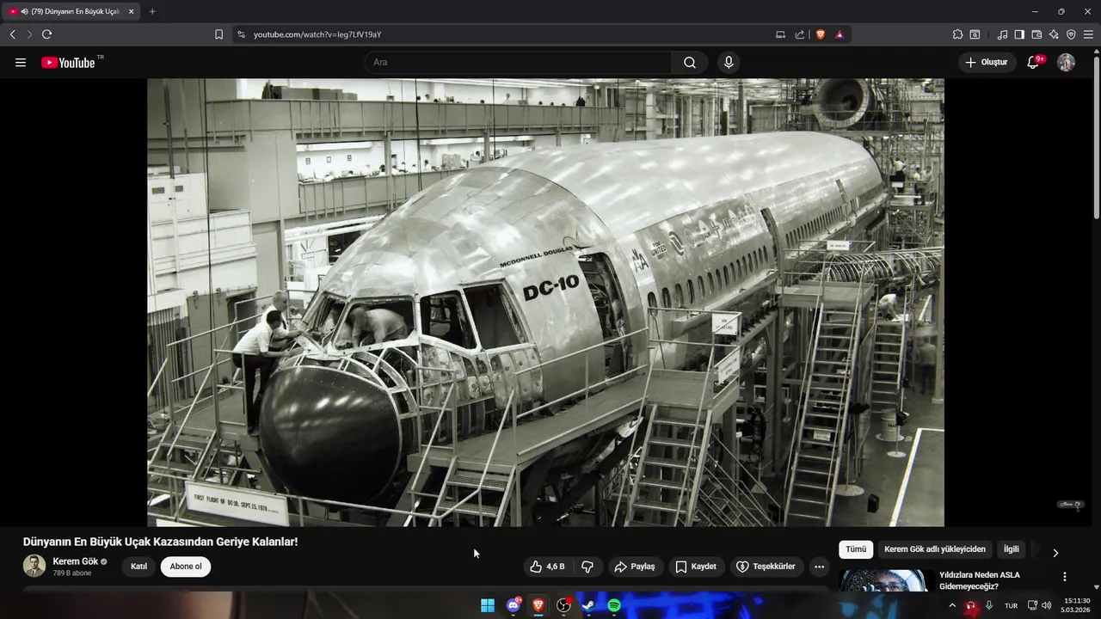This screenshot has width=1101, height=619.
Task: Subscribe with the Abone ol button
Action: (186, 567)
